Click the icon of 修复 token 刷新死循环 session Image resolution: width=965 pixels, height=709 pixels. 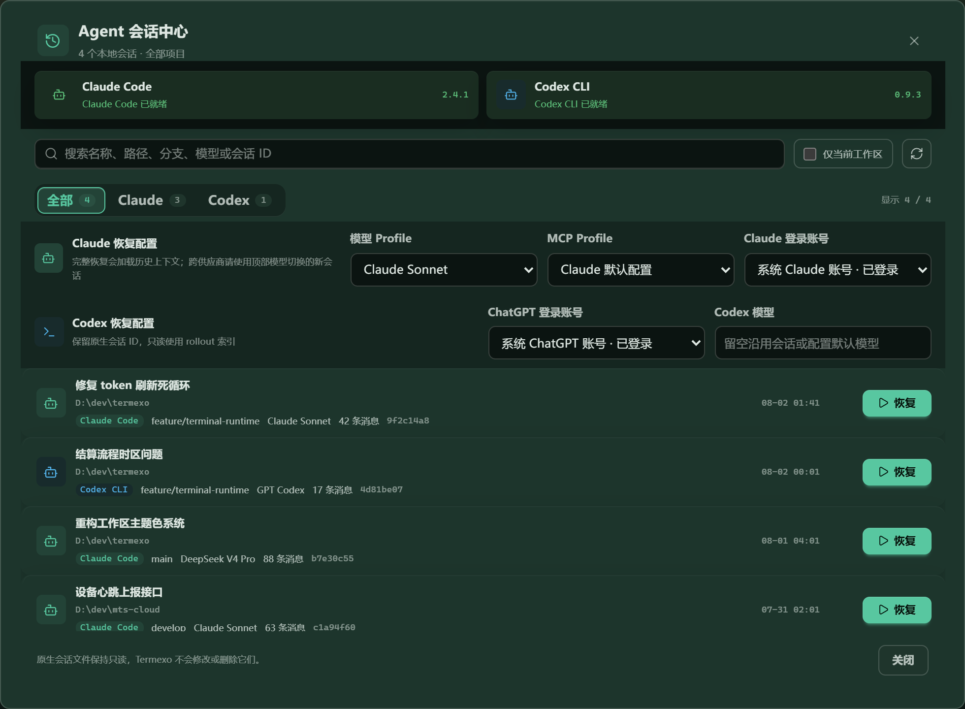(x=51, y=403)
